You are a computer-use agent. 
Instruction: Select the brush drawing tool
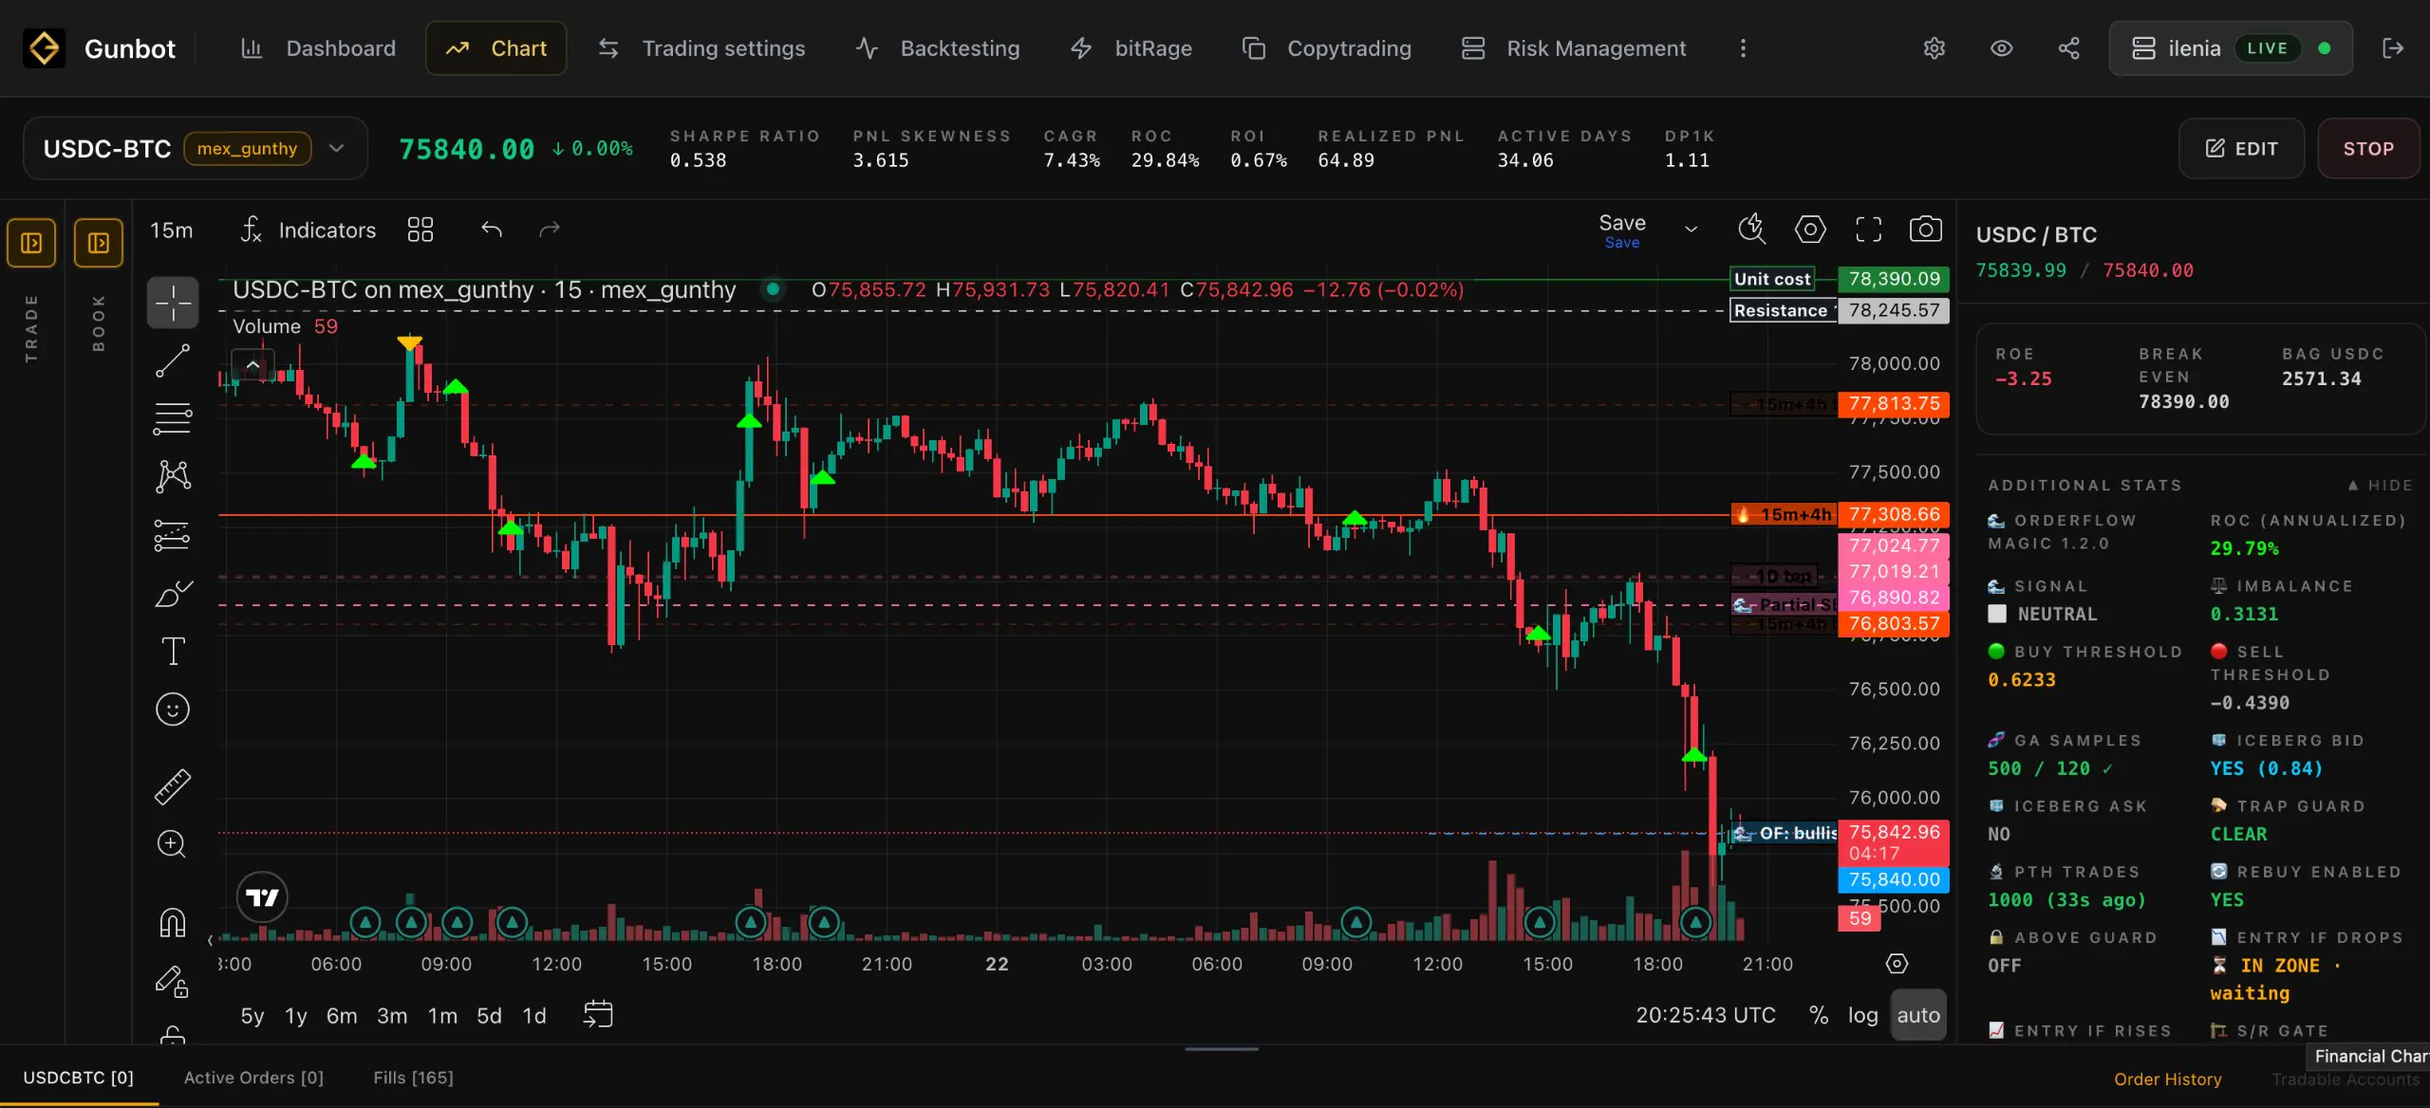[x=173, y=594]
